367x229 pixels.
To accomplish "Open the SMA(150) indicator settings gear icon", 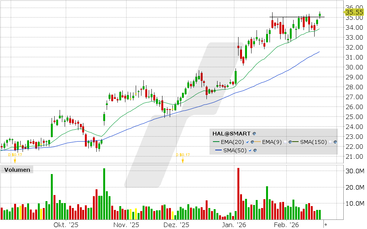I will coord(335,142).
